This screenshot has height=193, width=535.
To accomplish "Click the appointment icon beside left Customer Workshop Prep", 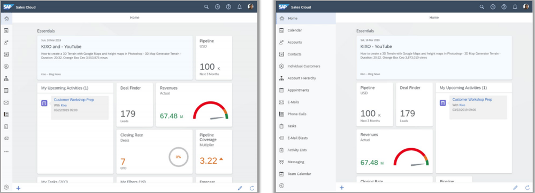I will click(x=44, y=103).
